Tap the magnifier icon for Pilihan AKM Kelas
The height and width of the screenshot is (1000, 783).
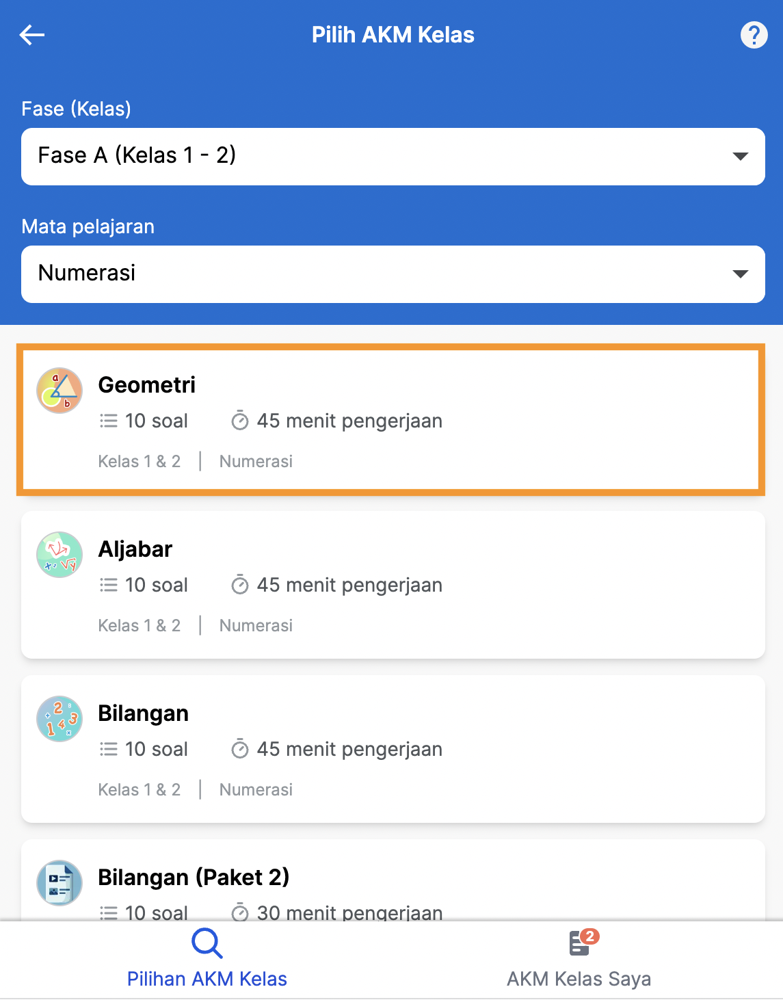(x=207, y=944)
